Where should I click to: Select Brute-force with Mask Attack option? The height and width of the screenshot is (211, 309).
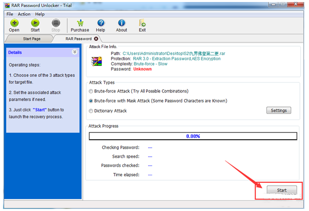(91, 101)
